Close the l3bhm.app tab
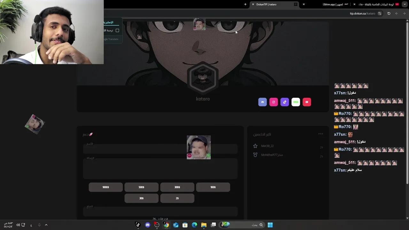 tap(304, 4)
